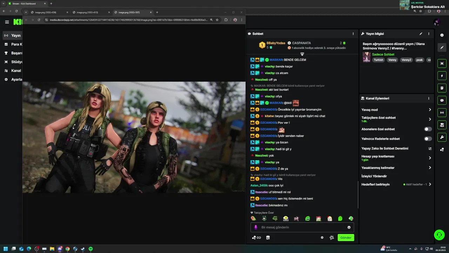Click the Sadece Sohbet category link
449x253 pixels.
pyautogui.click(x=383, y=54)
